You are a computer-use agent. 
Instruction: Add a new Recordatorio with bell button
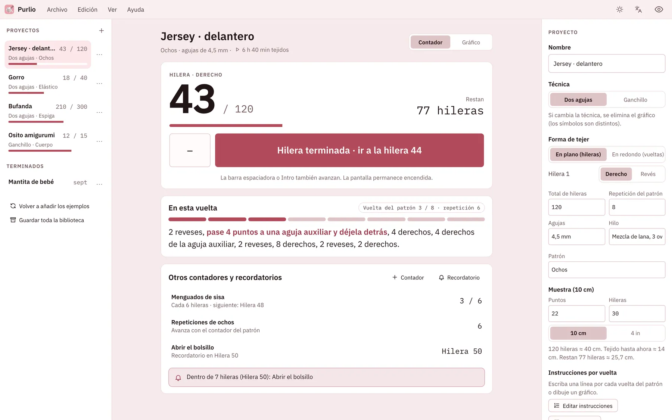pyautogui.click(x=459, y=277)
